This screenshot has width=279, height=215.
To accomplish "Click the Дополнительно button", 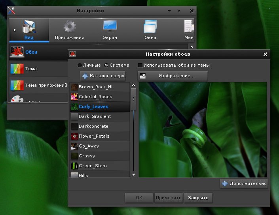I will click(x=244, y=183).
